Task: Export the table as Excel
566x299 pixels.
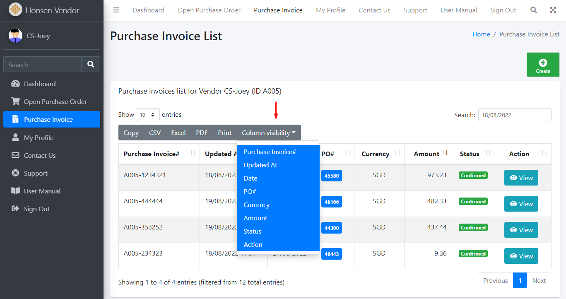Action: pyautogui.click(x=178, y=133)
